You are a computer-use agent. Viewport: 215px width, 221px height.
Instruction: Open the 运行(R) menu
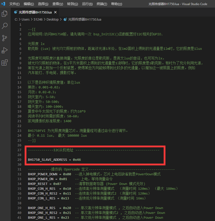click(87, 4)
